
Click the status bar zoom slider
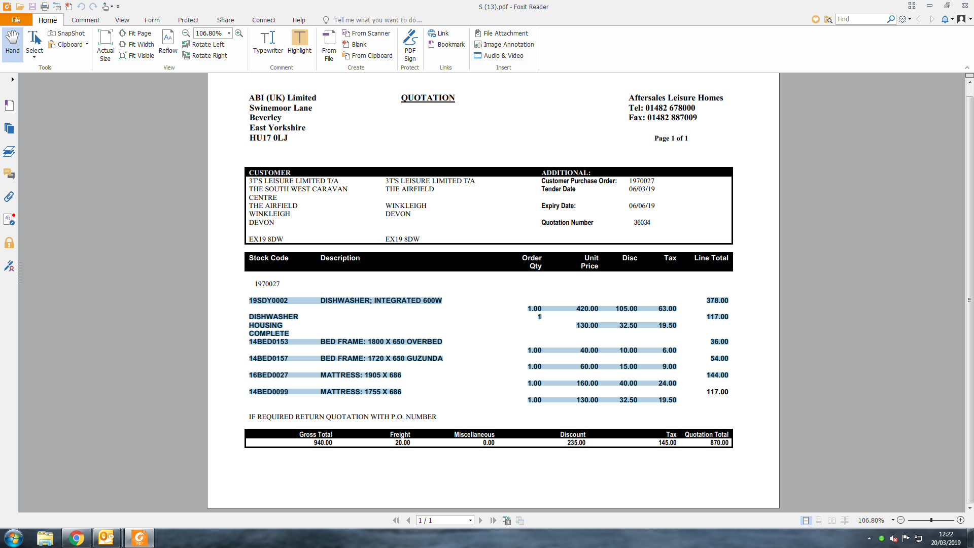click(931, 521)
